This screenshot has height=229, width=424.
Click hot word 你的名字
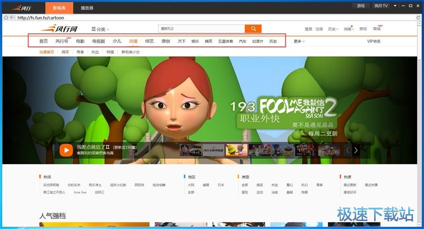click(x=74, y=185)
